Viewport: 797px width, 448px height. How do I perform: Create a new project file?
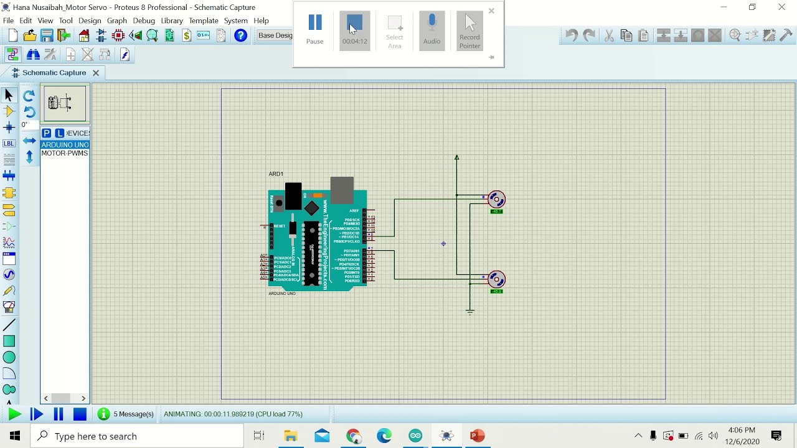tap(12, 35)
